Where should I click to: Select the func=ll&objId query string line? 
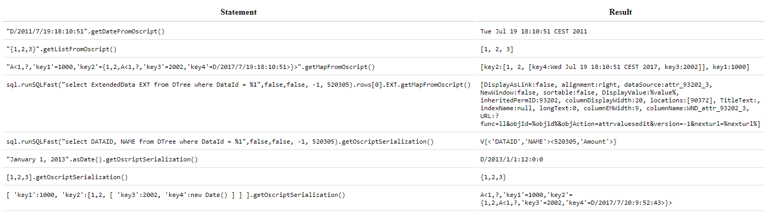click(620, 123)
